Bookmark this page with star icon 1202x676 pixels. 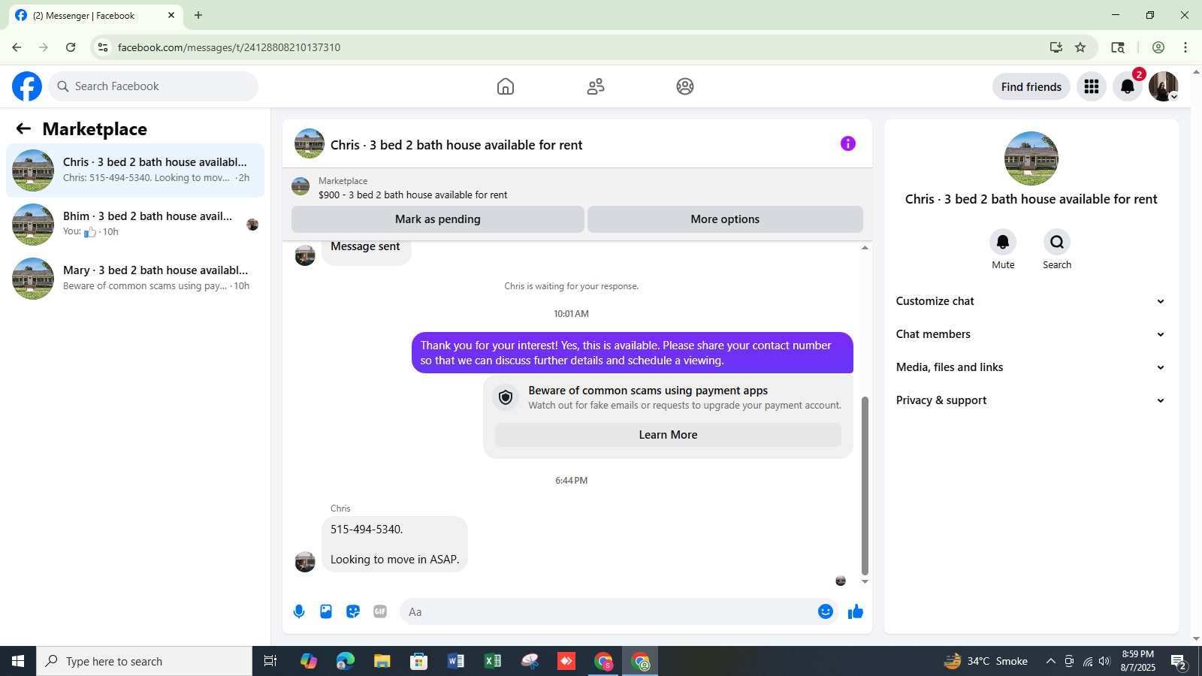[x=1080, y=47]
